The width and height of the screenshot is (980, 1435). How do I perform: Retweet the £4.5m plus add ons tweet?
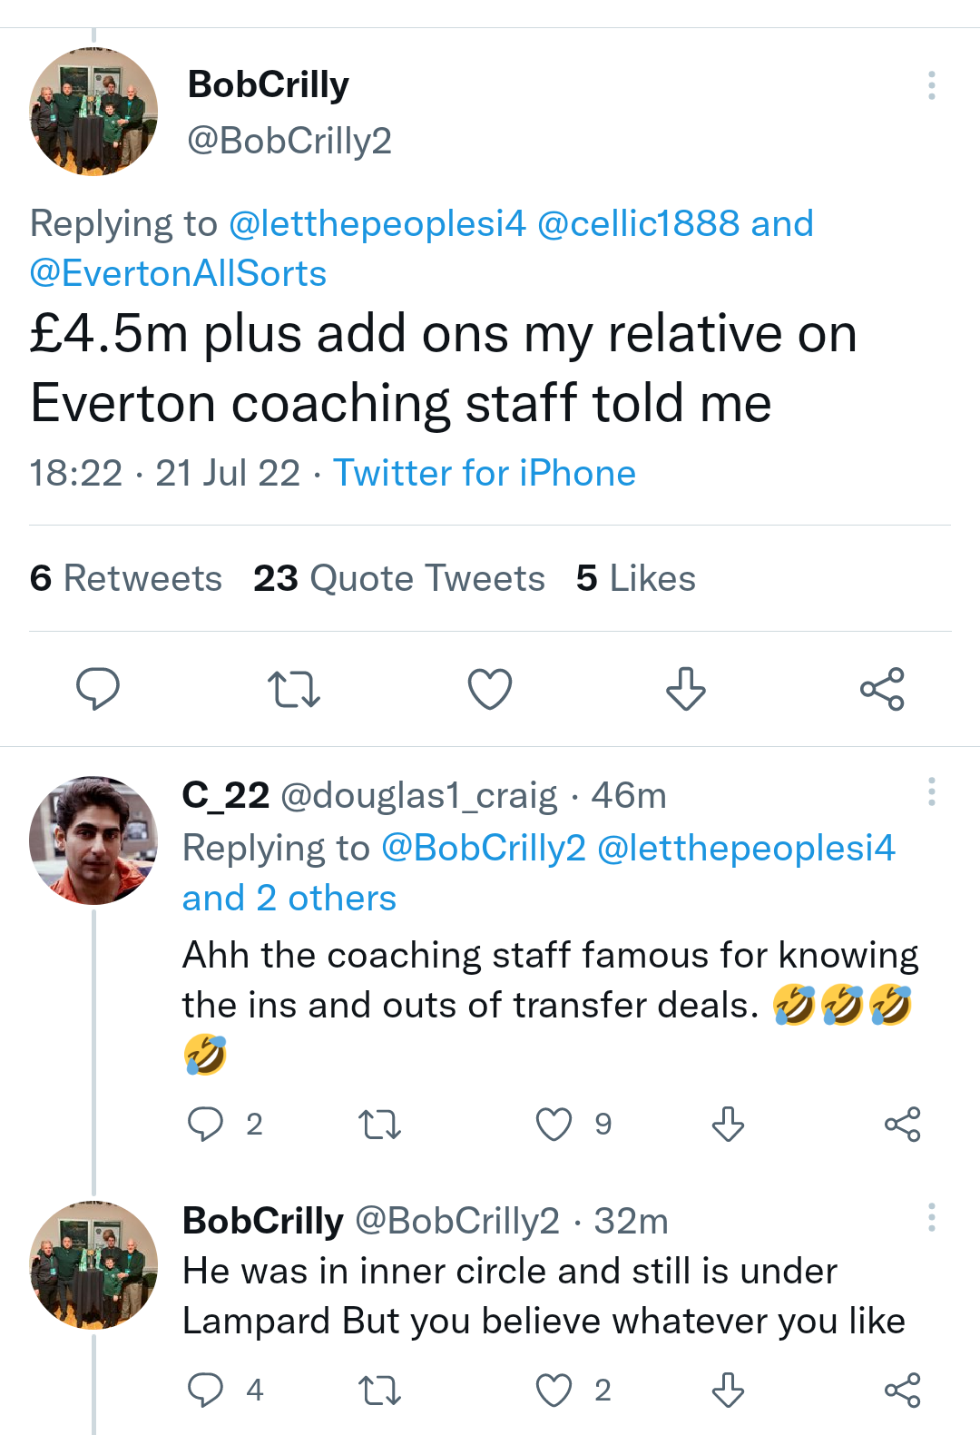pos(294,689)
